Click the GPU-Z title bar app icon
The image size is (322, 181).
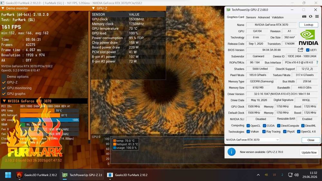point(228,10)
